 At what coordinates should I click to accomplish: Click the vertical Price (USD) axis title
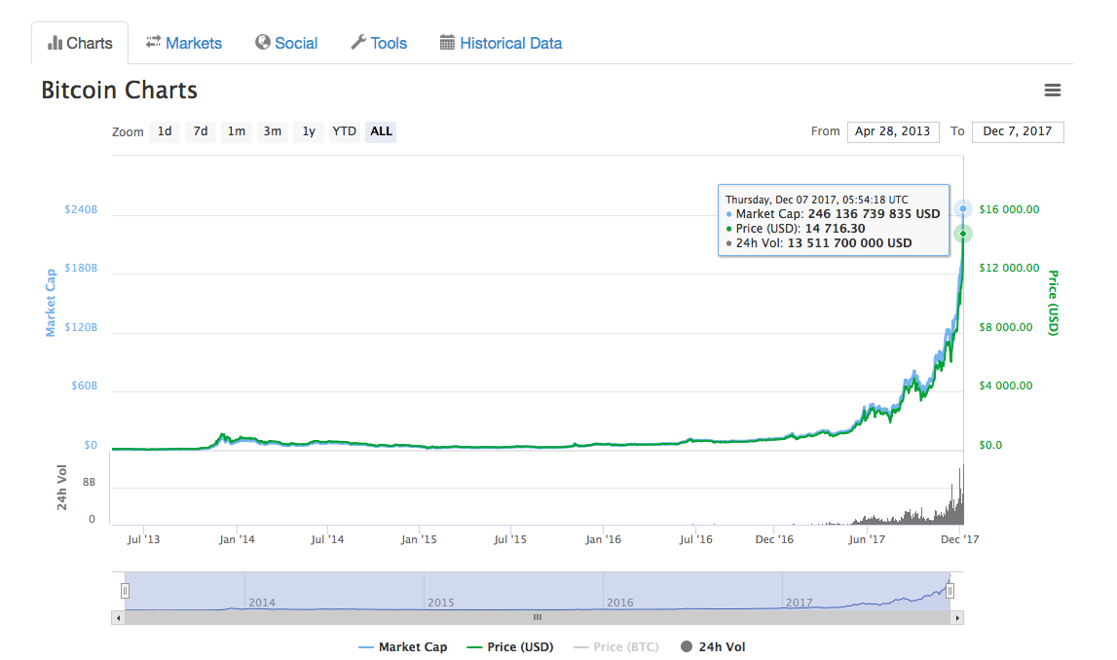pyautogui.click(x=1054, y=303)
